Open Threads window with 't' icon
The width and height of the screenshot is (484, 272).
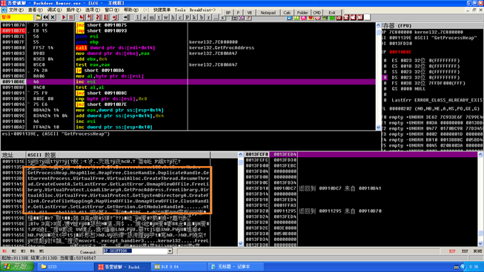(159, 17)
